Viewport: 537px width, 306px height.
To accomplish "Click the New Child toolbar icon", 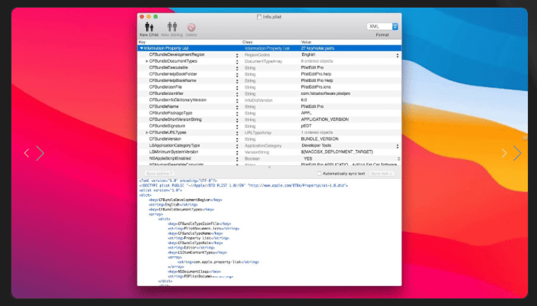I will [x=149, y=27].
